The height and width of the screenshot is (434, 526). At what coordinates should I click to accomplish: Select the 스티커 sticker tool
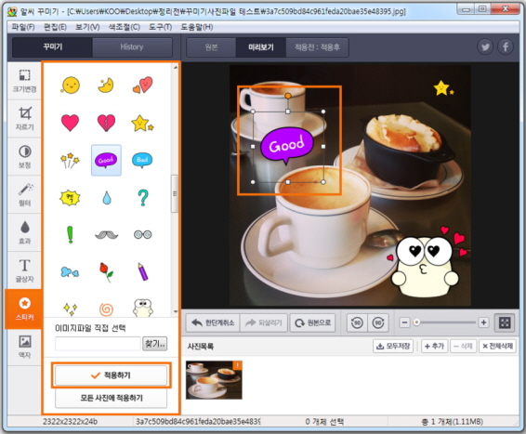click(x=24, y=309)
